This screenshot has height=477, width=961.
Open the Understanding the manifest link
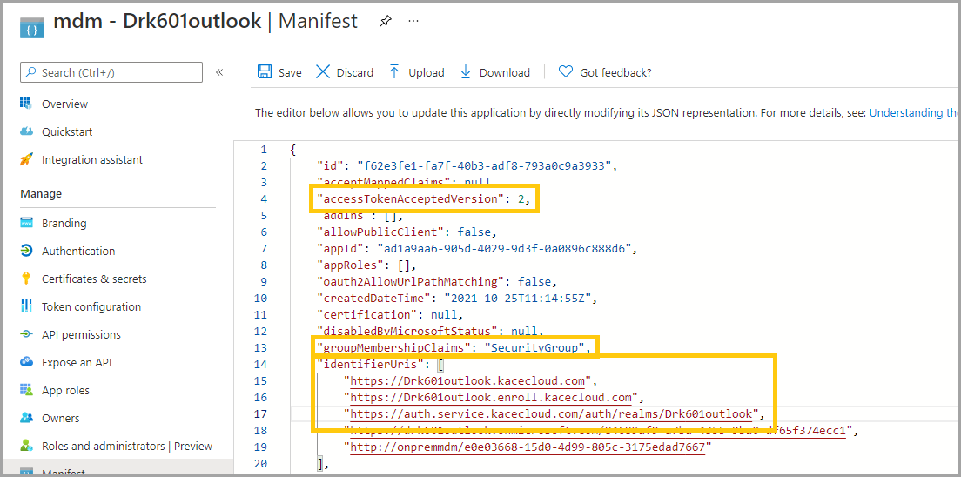click(x=914, y=112)
